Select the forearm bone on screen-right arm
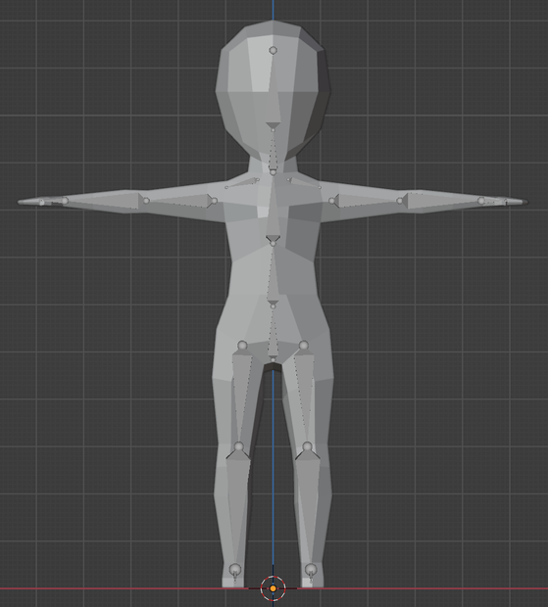548x607 pixels. [442, 201]
